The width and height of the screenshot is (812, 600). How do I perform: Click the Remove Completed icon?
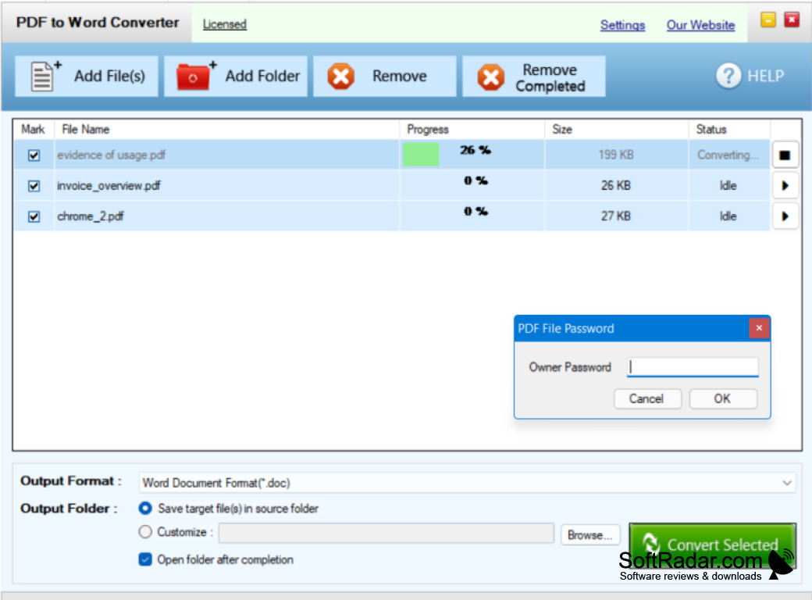click(491, 76)
